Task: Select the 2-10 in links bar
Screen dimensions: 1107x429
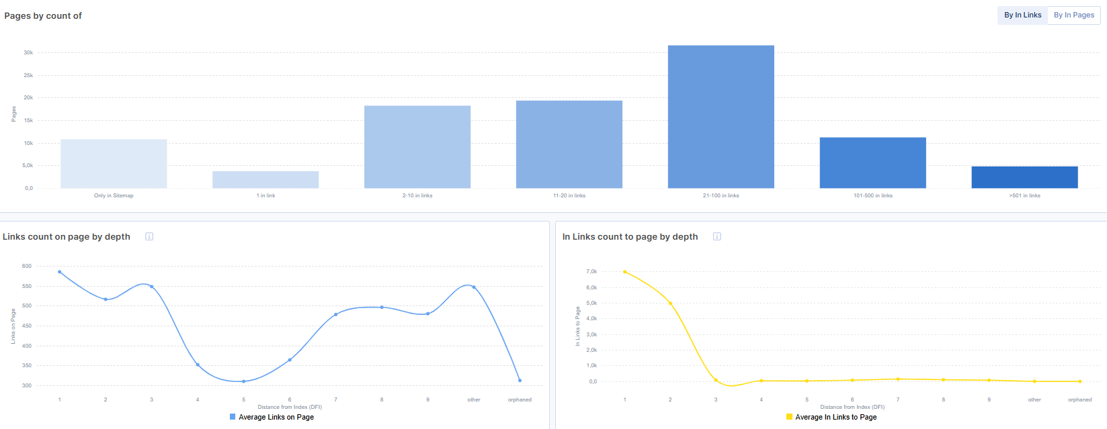Action: click(417, 147)
